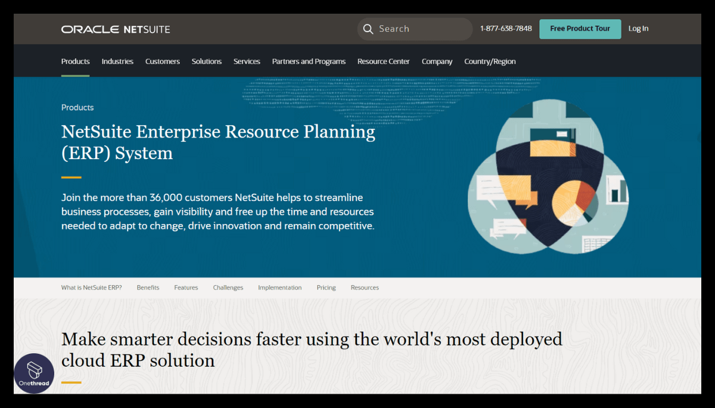The width and height of the screenshot is (715, 408).
Task: Open the Features section tab
Action: coord(186,287)
